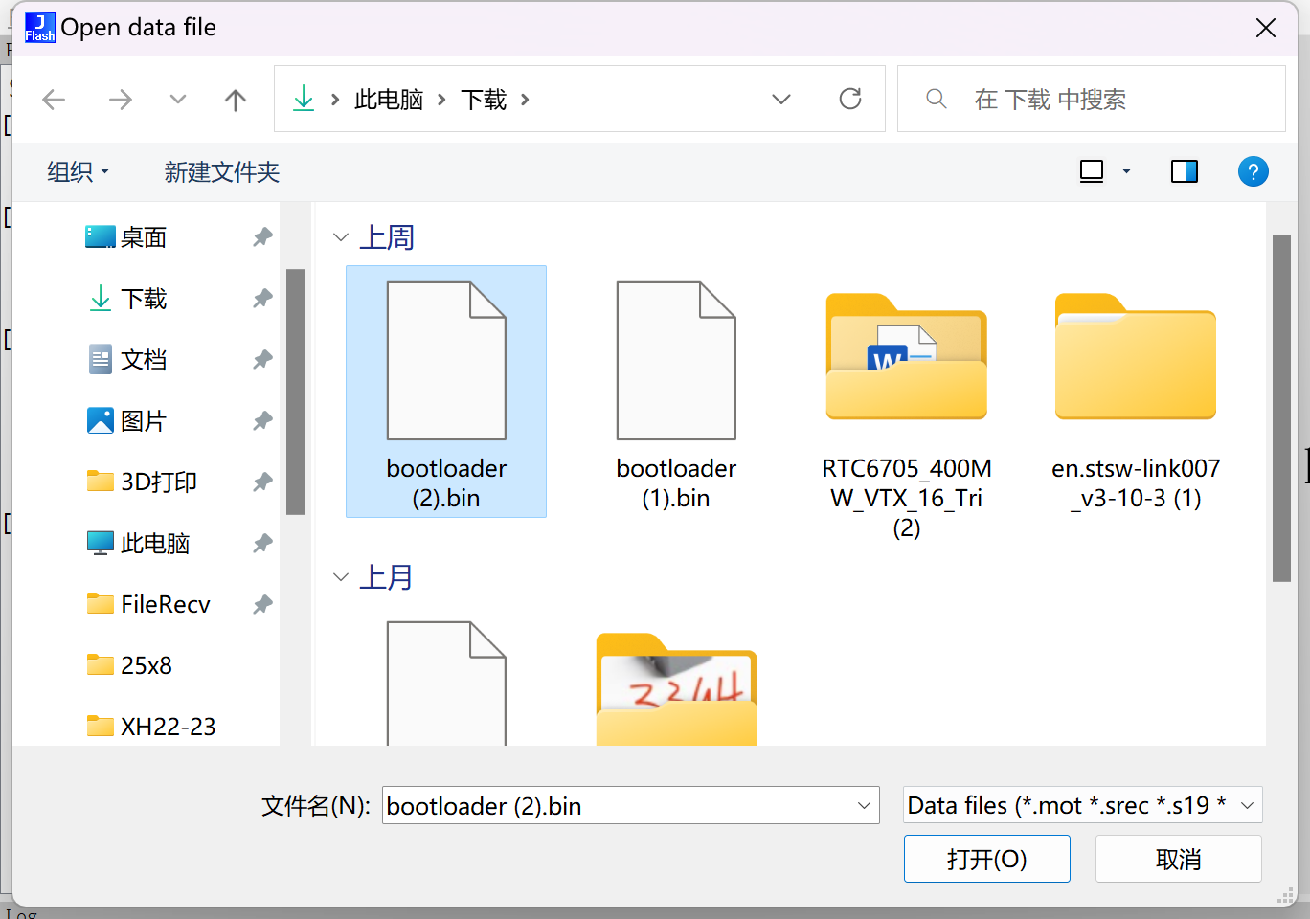
Task: Open the recent locations dropdown
Action: tap(178, 100)
